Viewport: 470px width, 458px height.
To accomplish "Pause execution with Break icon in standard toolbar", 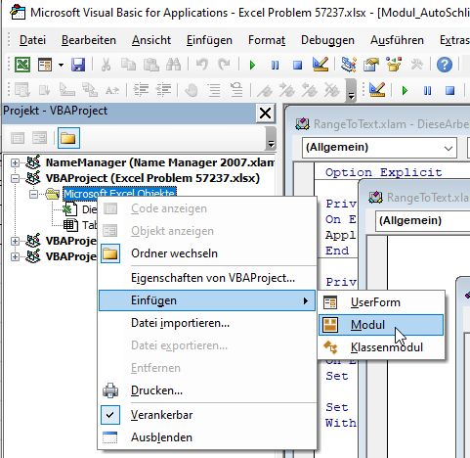I will (275, 65).
